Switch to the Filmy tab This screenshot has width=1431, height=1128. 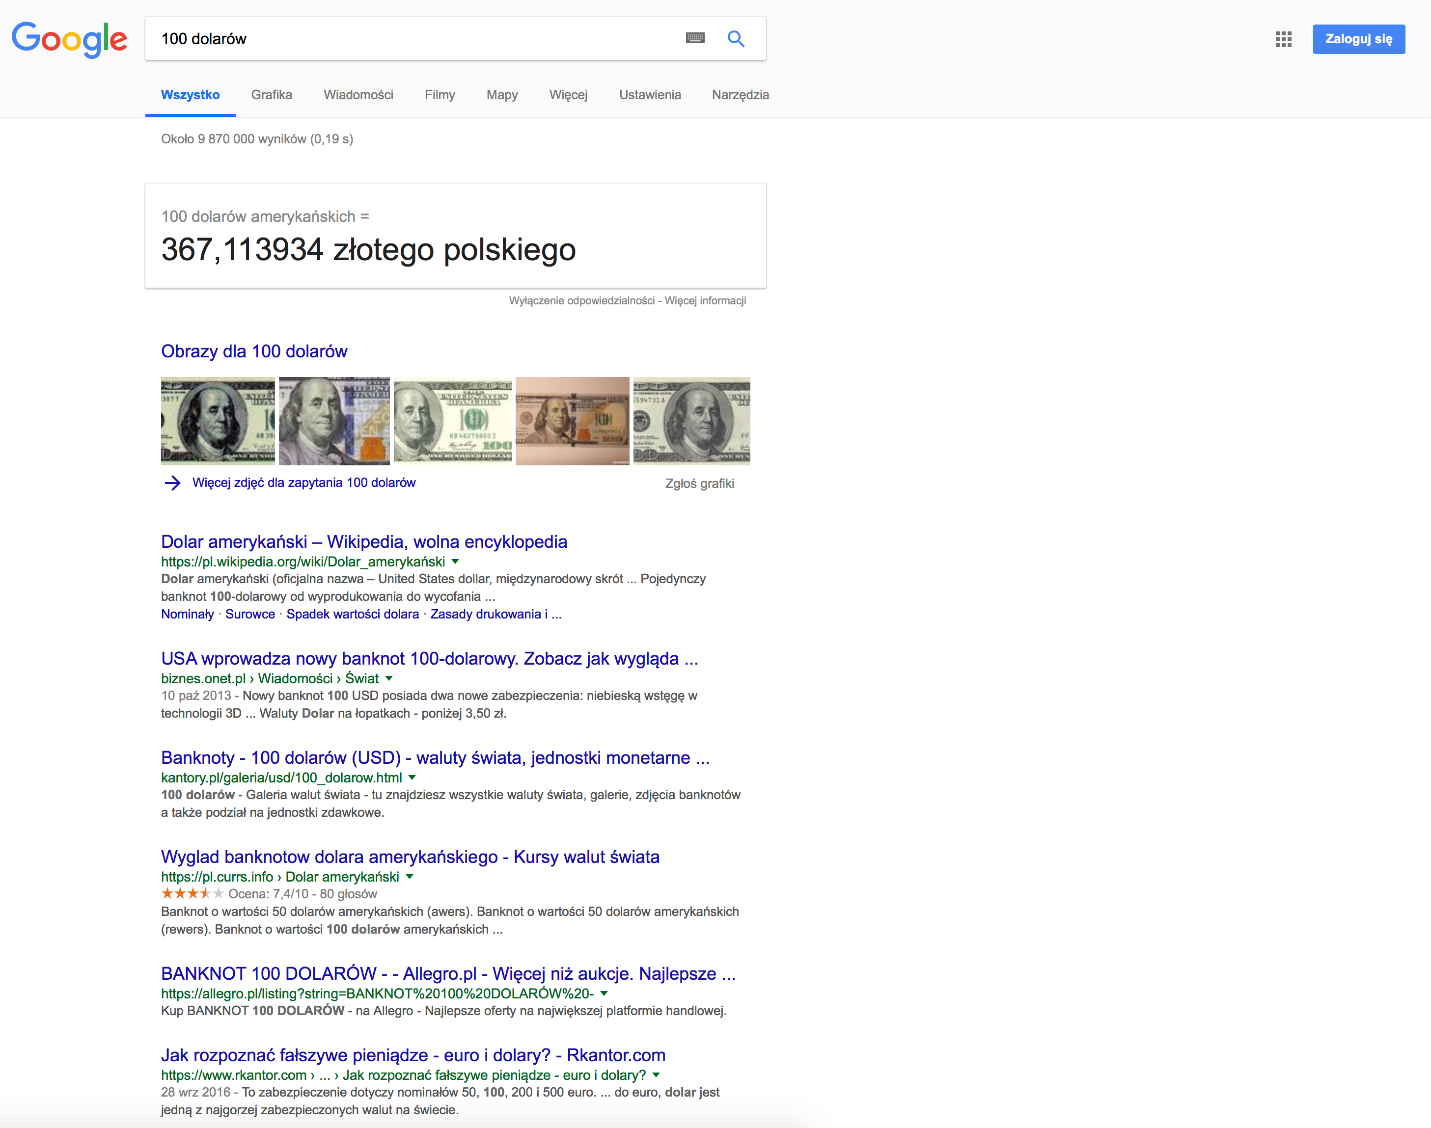click(x=440, y=94)
